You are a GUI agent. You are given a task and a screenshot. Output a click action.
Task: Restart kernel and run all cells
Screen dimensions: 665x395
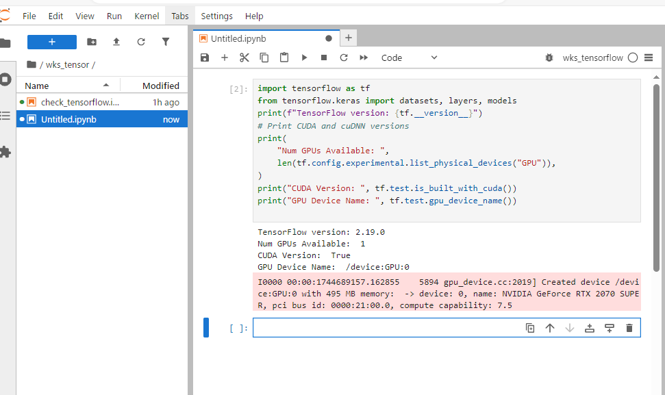364,58
